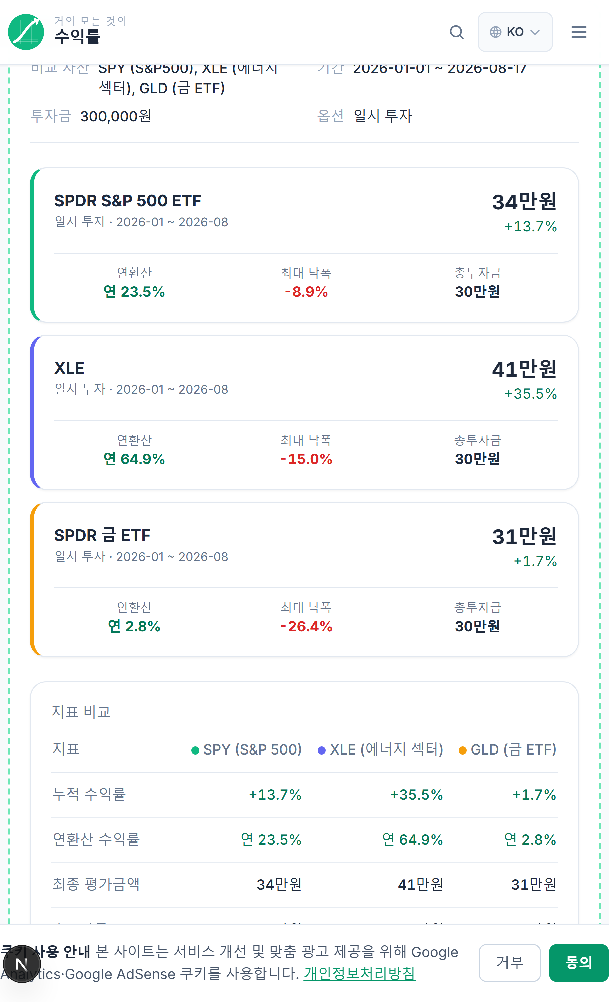Image resolution: width=609 pixels, height=1002 pixels.
Task: Click the 지표 비교 section heading
Action: pyautogui.click(x=81, y=712)
